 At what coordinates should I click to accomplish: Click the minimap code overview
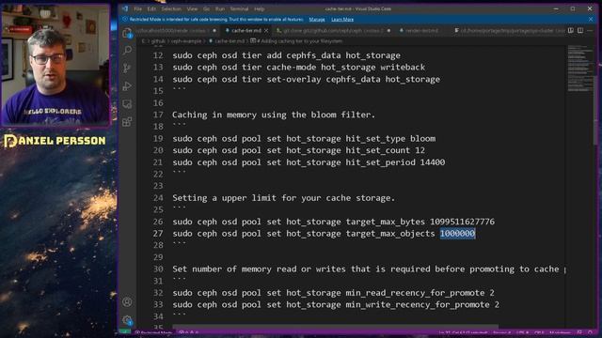579,69
